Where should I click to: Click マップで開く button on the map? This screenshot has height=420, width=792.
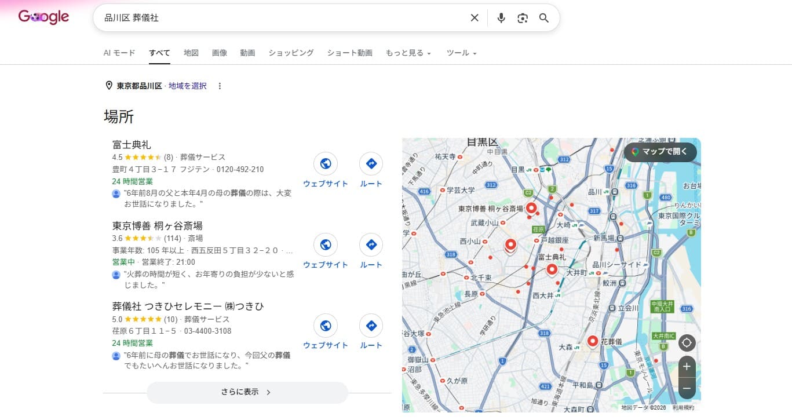click(x=660, y=152)
